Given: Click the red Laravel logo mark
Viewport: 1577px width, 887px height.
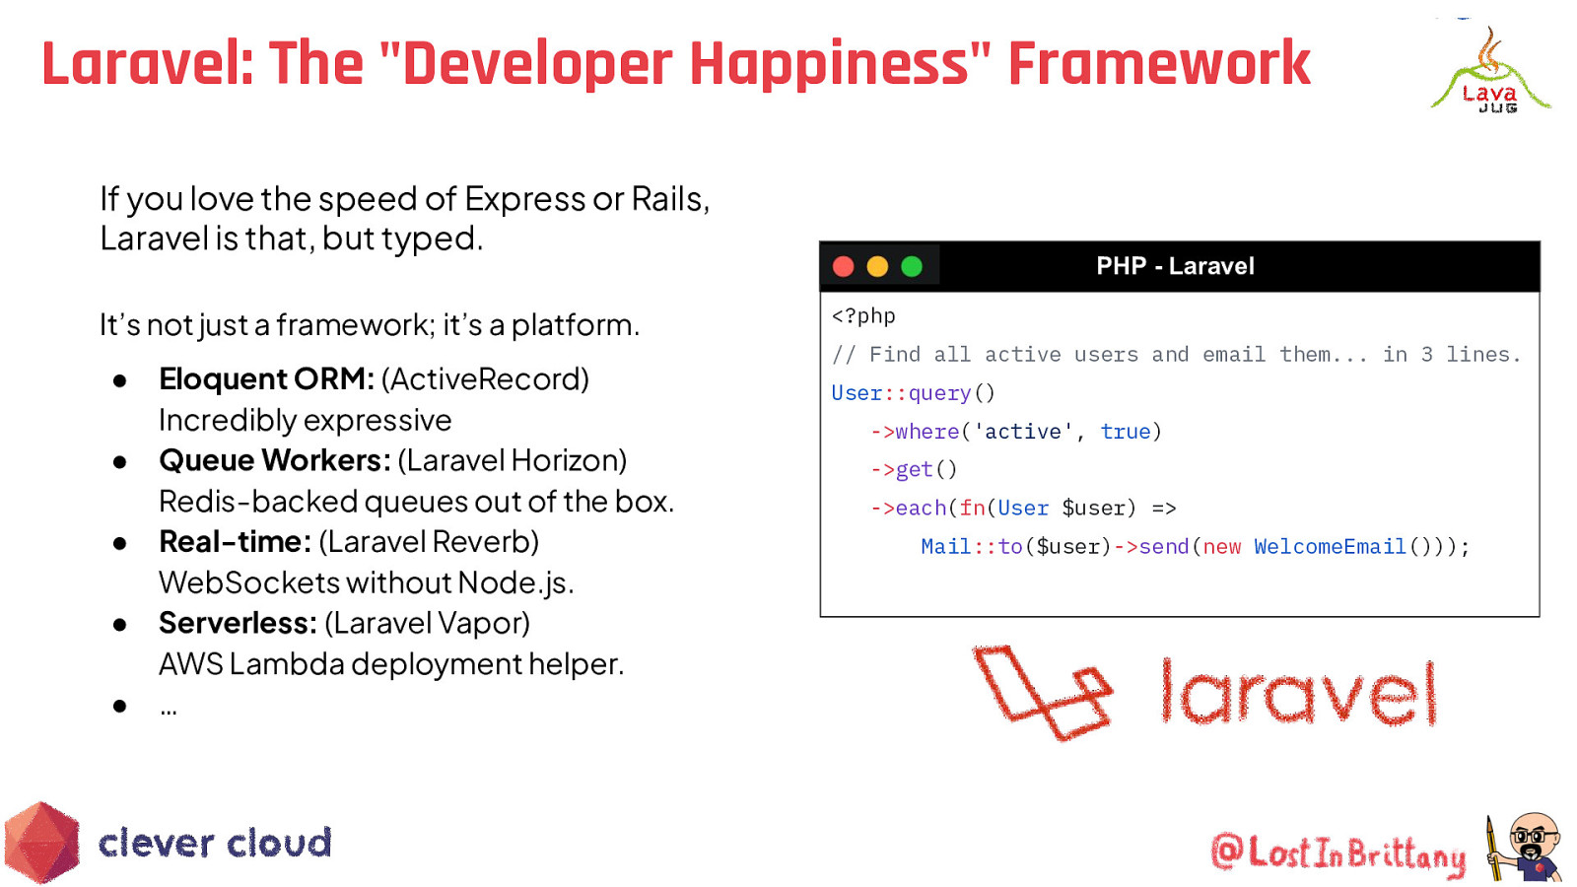Looking at the screenshot, I should click(x=1043, y=693).
